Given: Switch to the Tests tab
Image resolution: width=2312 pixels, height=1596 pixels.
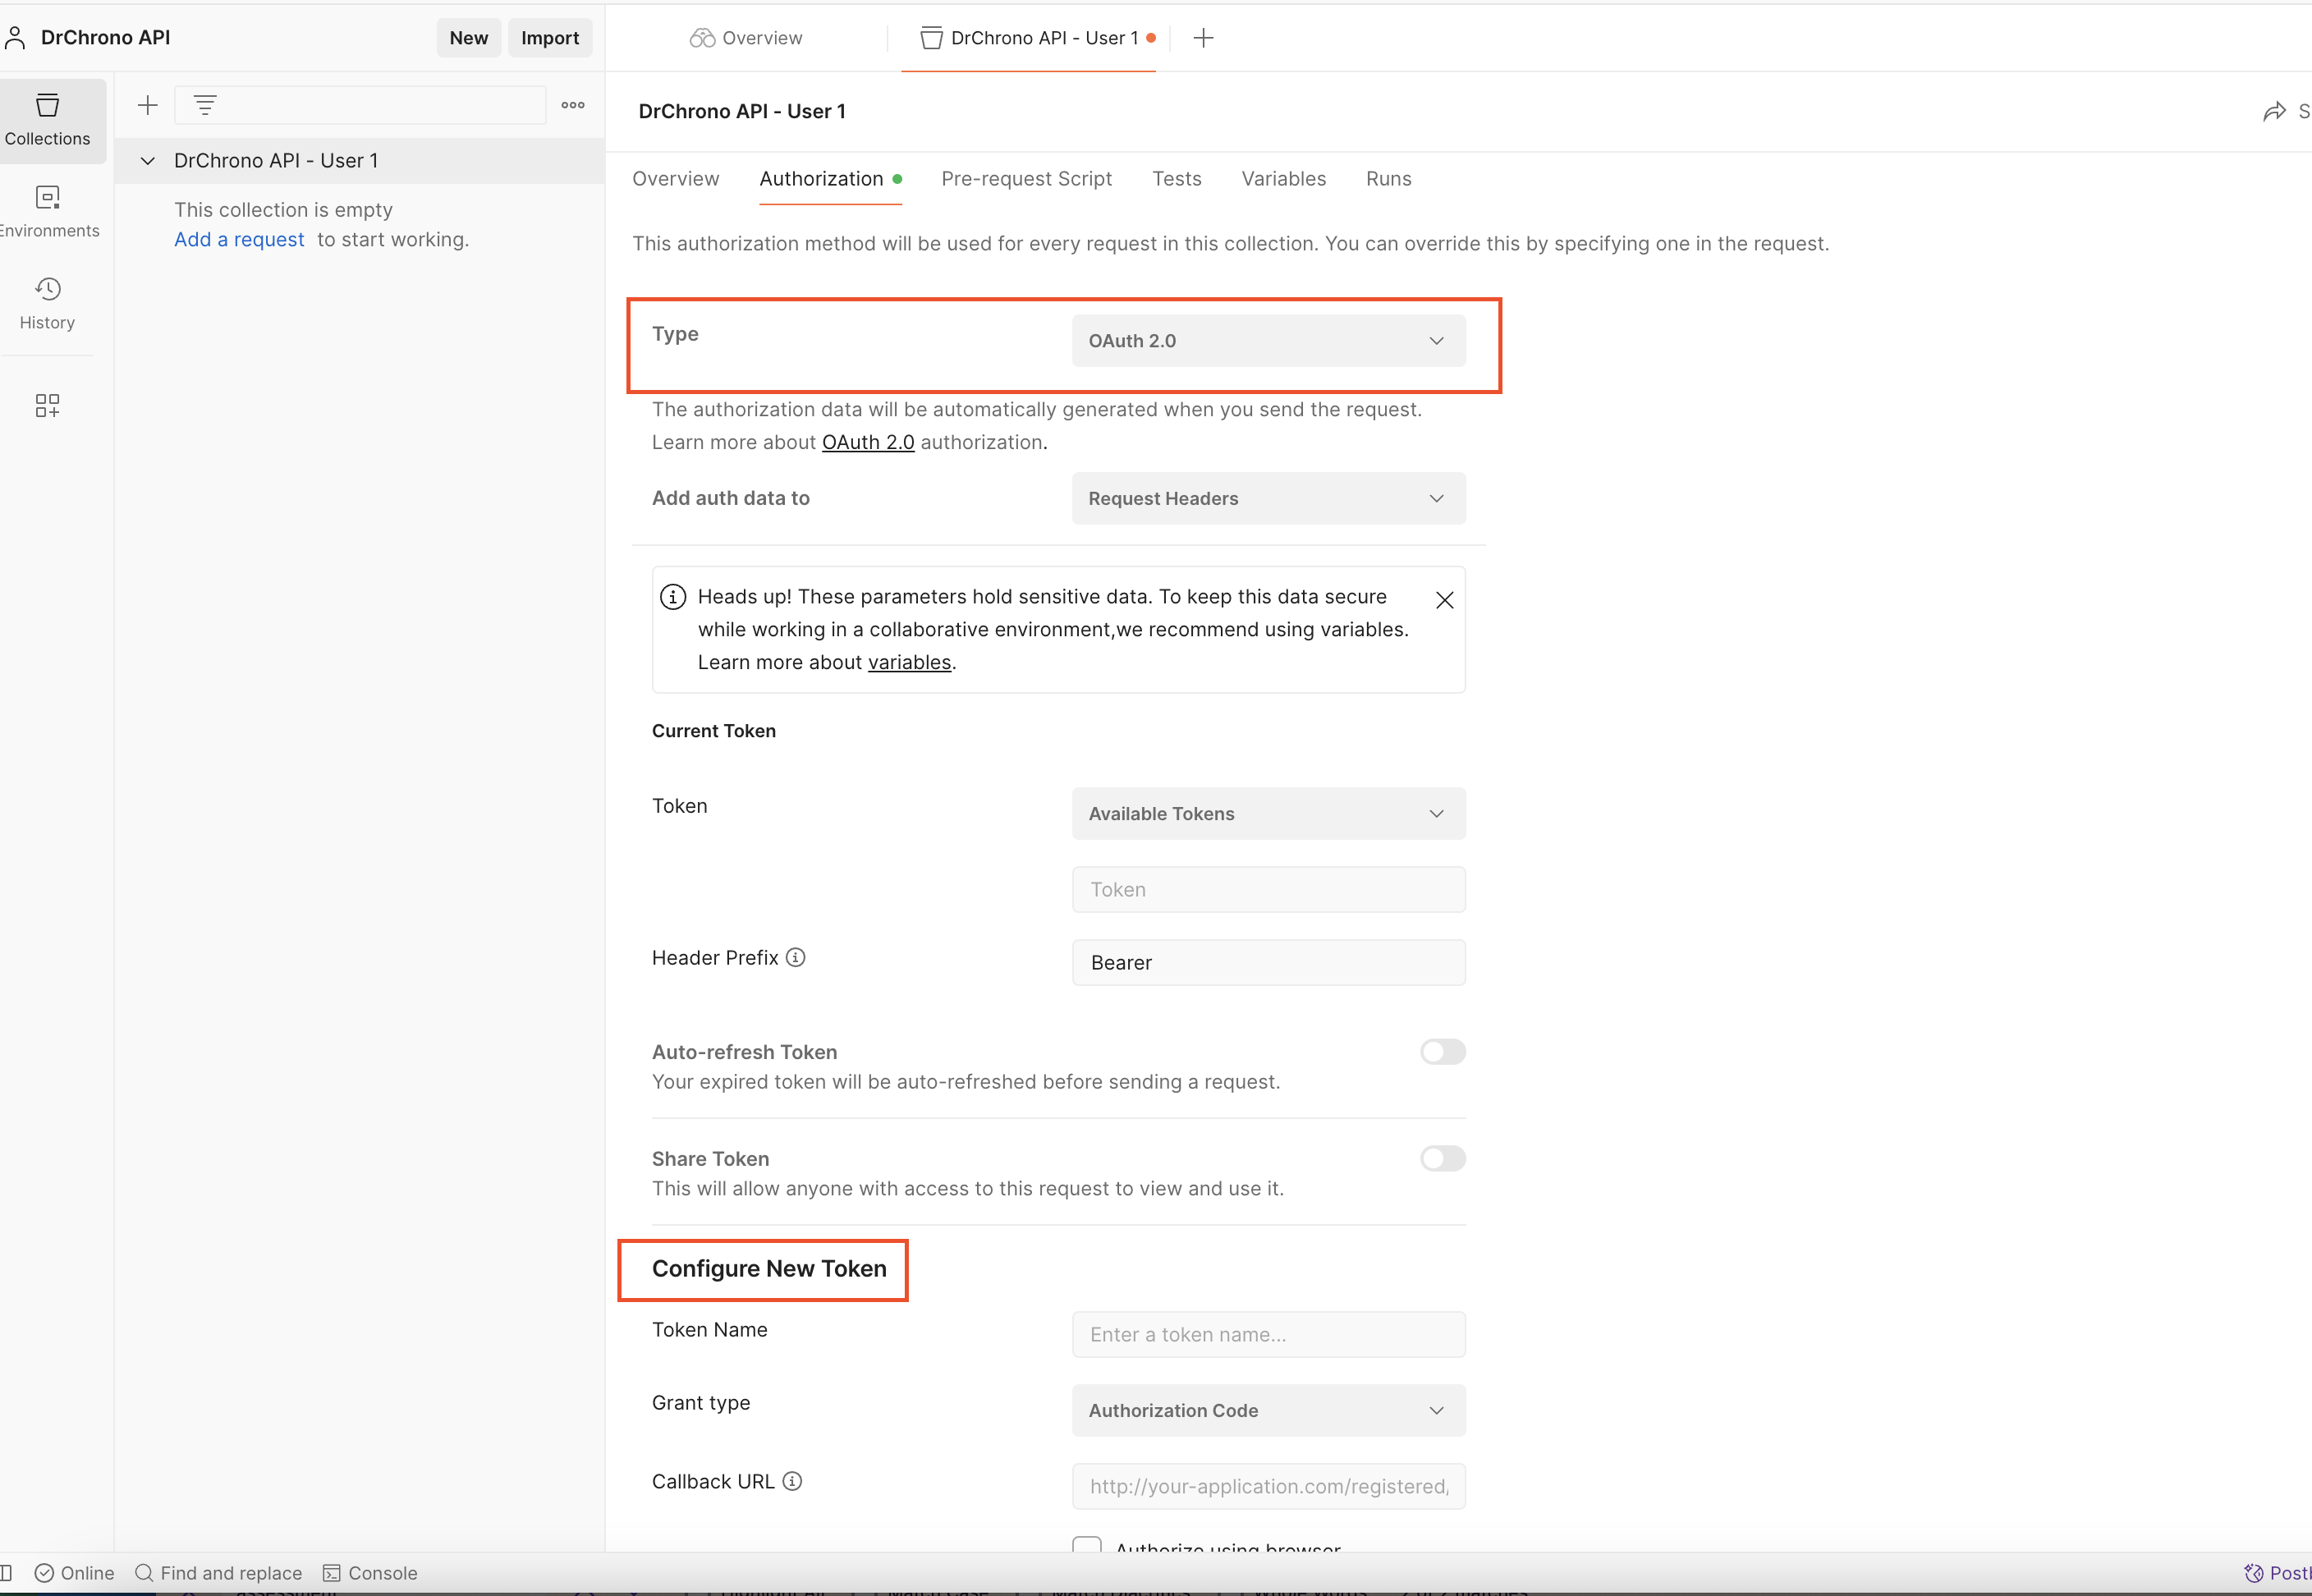Looking at the screenshot, I should click(1176, 179).
